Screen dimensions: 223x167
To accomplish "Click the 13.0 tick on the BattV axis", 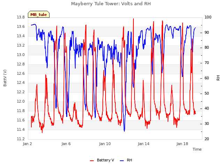I will (21, 55).
